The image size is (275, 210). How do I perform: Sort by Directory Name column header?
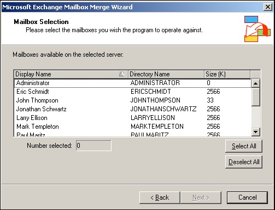166,74
